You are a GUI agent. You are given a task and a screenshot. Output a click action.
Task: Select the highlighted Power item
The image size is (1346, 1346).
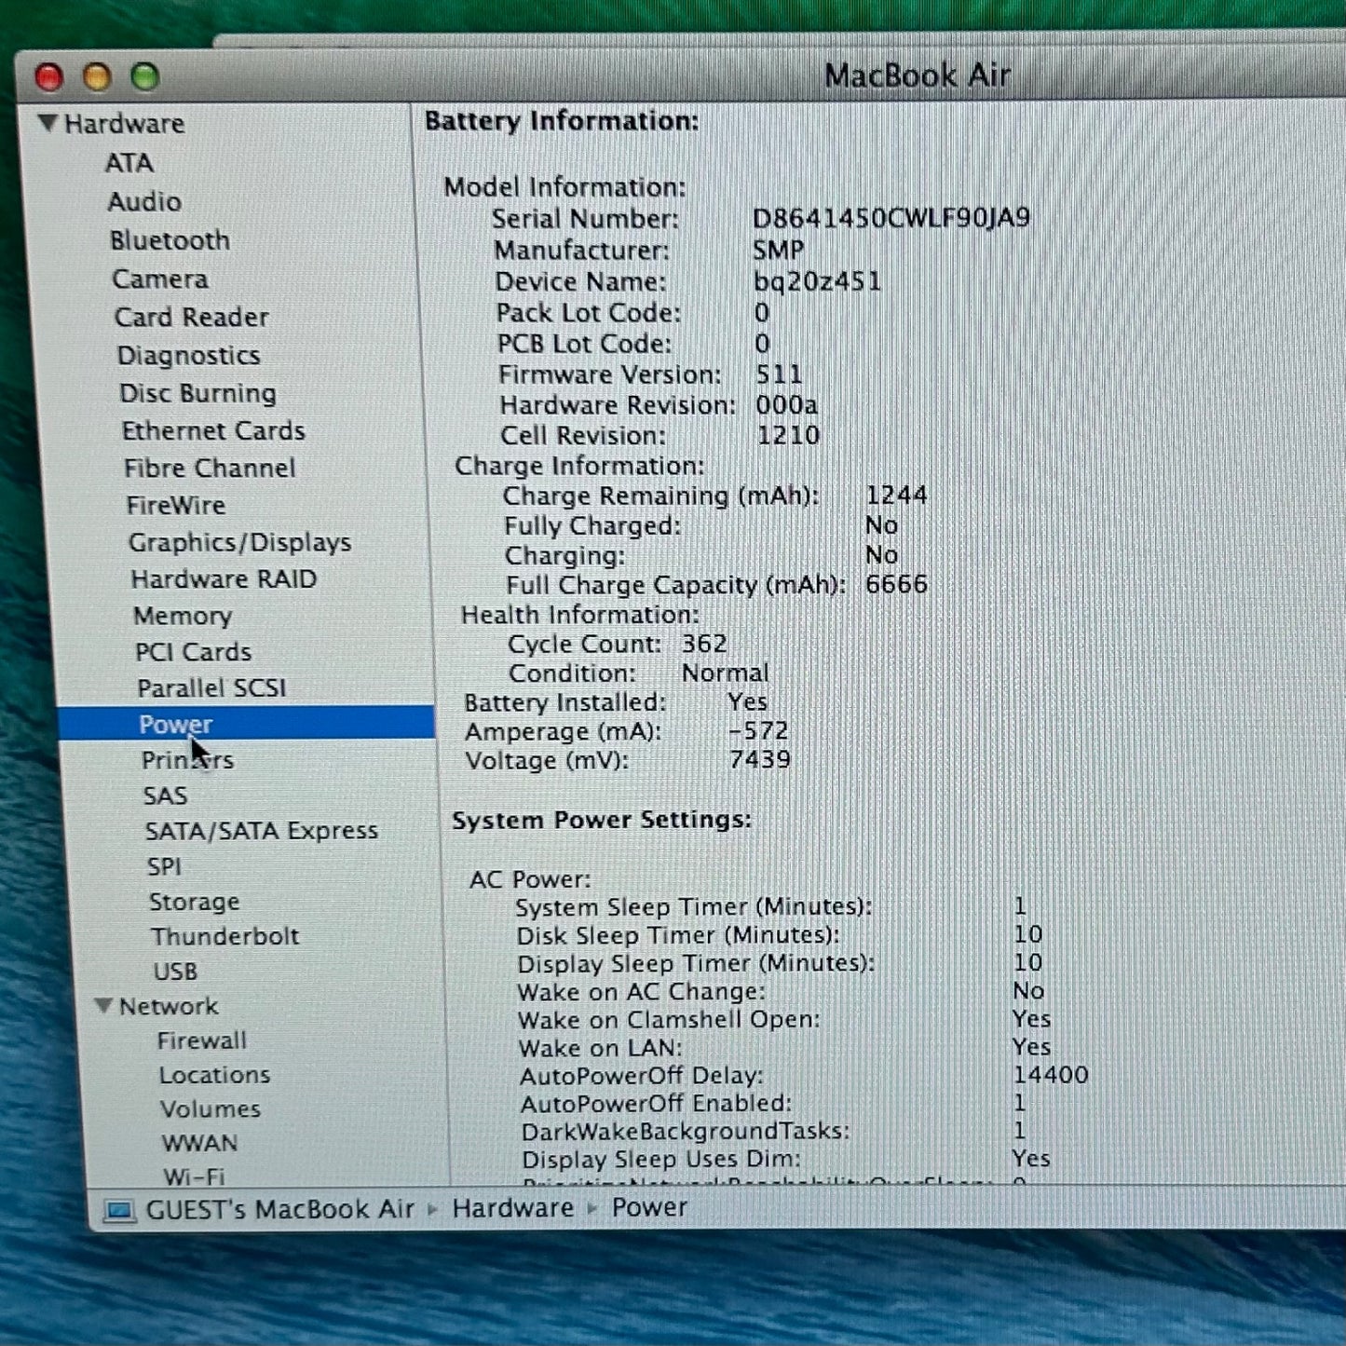point(175,724)
